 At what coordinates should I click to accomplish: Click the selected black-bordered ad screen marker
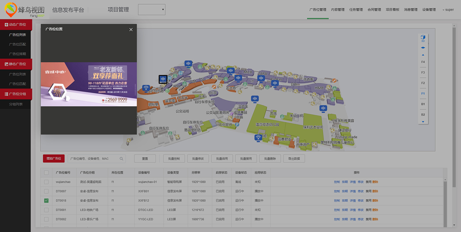[163, 79]
